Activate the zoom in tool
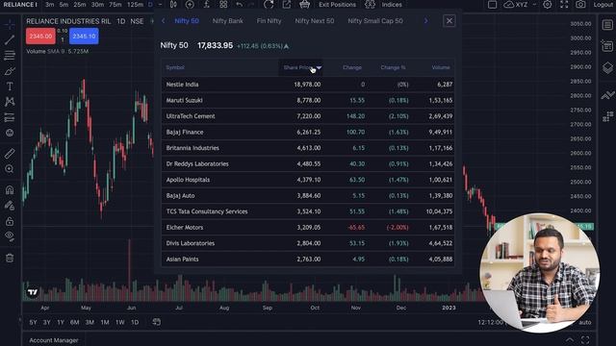Viewport: 616px width, 346px height. pos(10,169)
